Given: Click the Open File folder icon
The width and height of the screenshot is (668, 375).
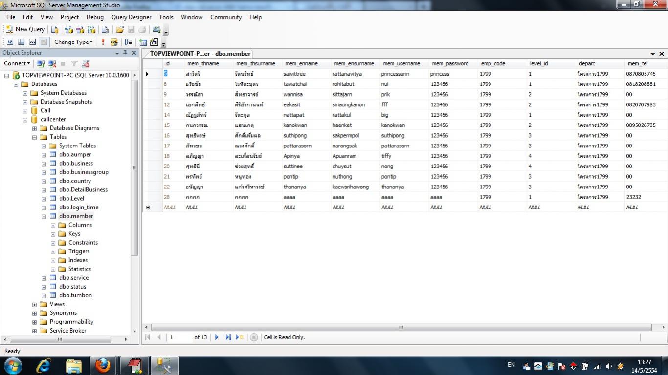Looking at the screenshot, I should click(119, 29).
